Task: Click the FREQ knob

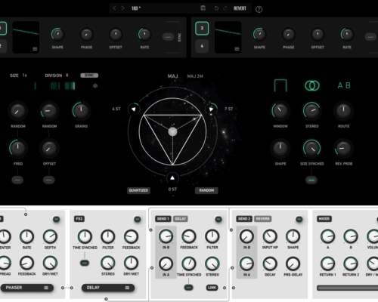Action: coord(18,148)
